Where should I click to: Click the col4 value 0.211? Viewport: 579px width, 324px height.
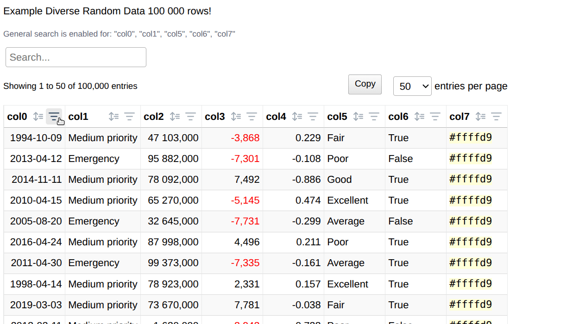tap(308, 242)
